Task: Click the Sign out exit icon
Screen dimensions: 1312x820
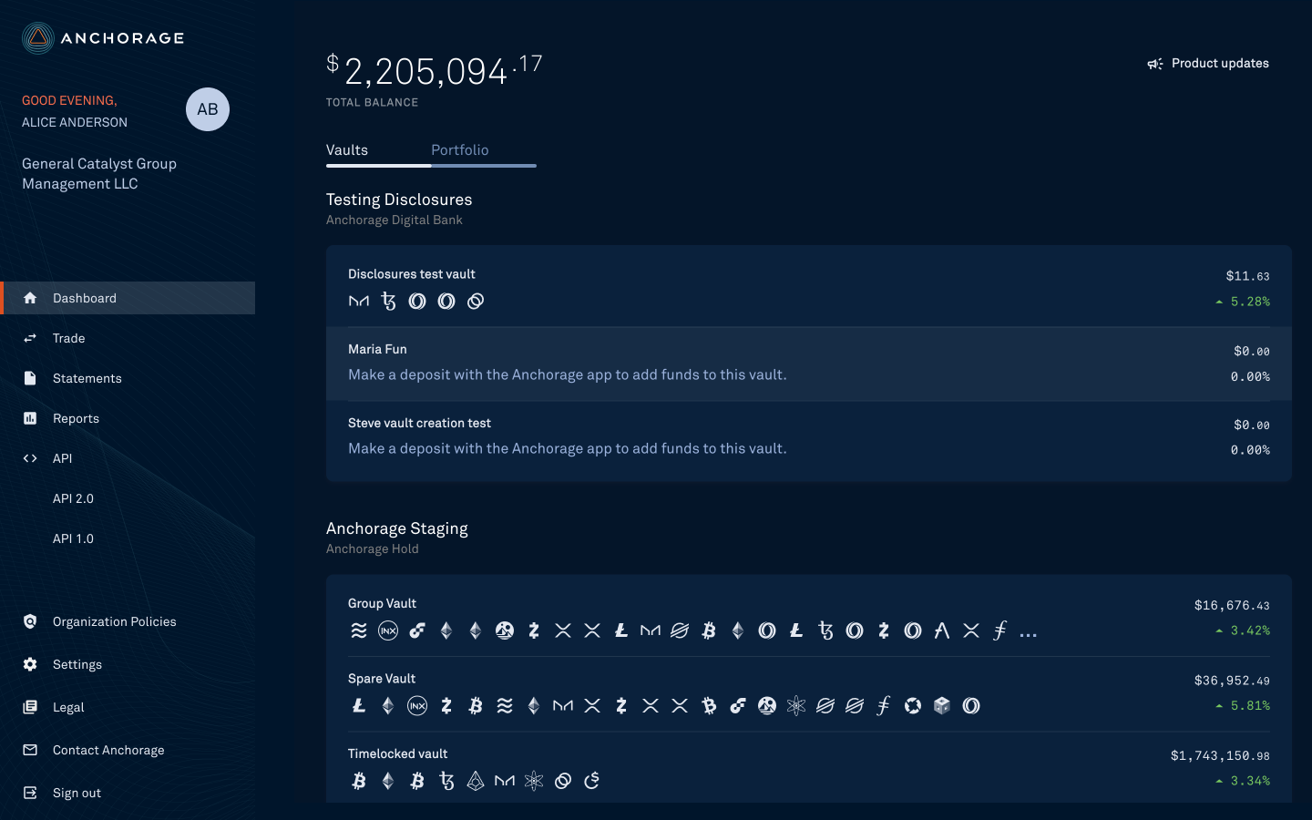Action: tap(30, 793)
